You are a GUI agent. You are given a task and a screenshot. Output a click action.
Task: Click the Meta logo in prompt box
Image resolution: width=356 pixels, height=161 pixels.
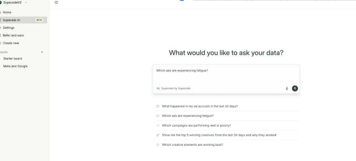pyautogui.click(x=158, y=88)
